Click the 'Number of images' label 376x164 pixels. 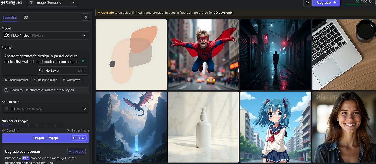[15, 121]
